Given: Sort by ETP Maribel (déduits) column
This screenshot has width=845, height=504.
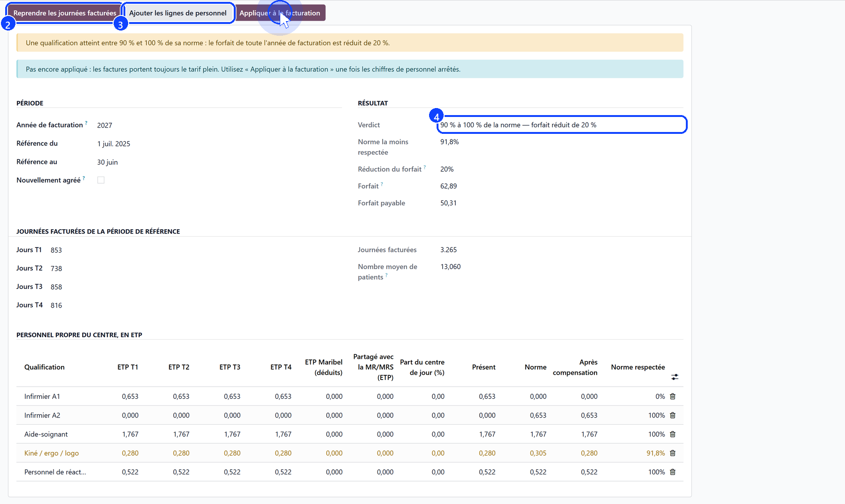Looking at the screenshot, I should 323,367.
